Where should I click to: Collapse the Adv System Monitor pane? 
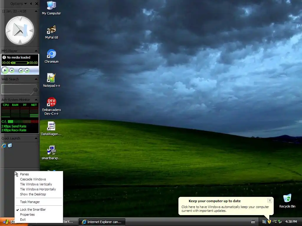(x=36, y=100)
